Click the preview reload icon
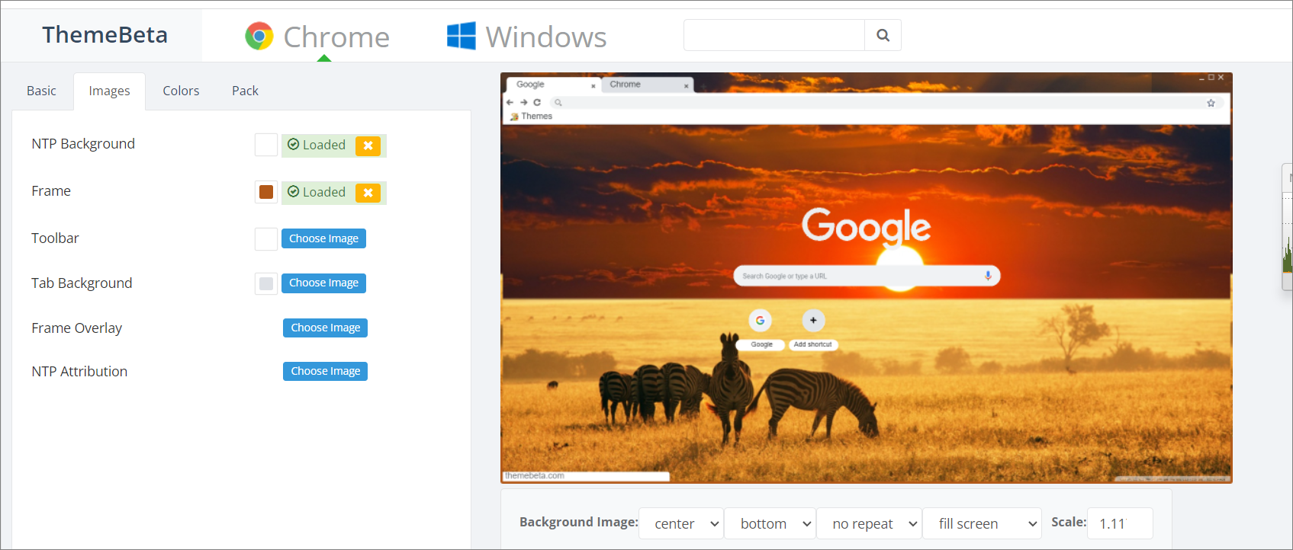Screen dimensions: 1293x550 click(537, 102)
